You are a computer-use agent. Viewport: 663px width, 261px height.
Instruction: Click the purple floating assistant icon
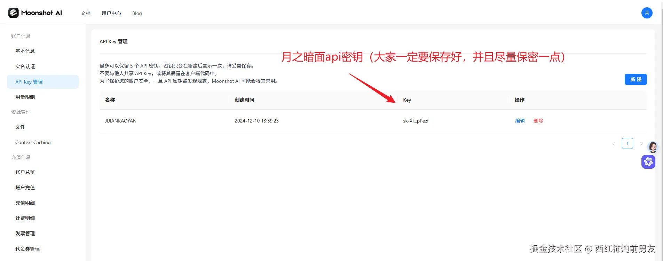point(648,162)
